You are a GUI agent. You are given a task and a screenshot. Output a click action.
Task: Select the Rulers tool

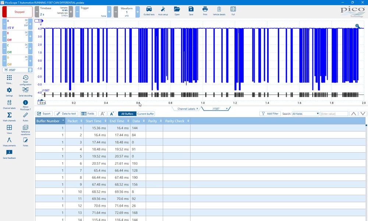point(25,115)
